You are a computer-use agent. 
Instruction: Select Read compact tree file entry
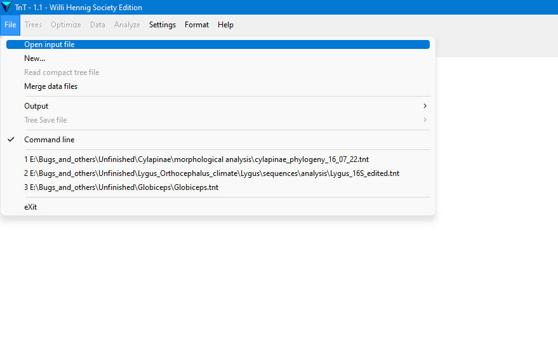[218, 72]
